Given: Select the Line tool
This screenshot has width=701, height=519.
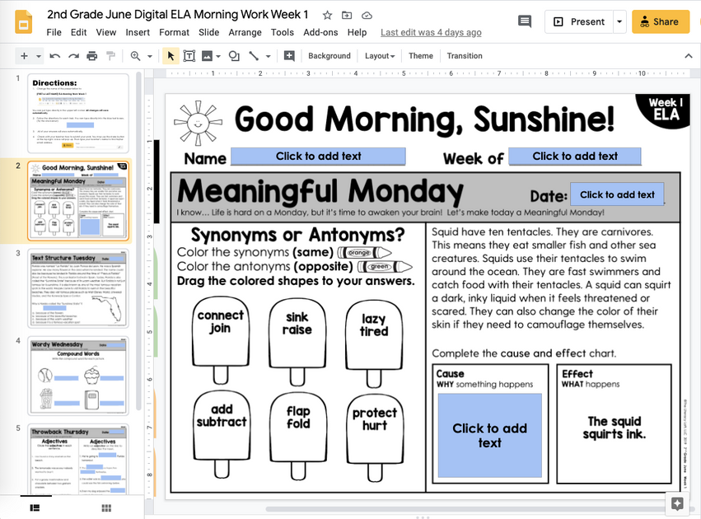Looking at the screenshot, I should pos(253,56).
